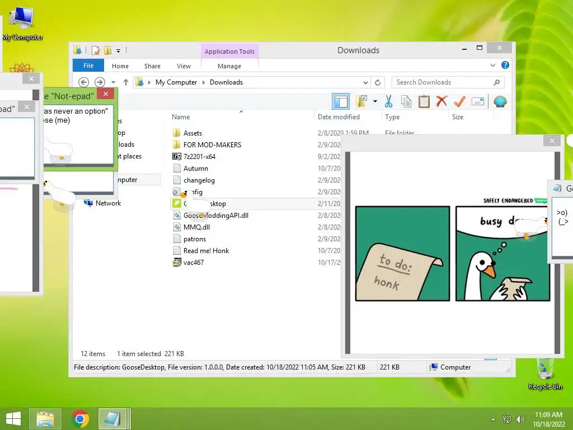Click the red X Delete icon
573x430 pixels.
coord(442,101)
